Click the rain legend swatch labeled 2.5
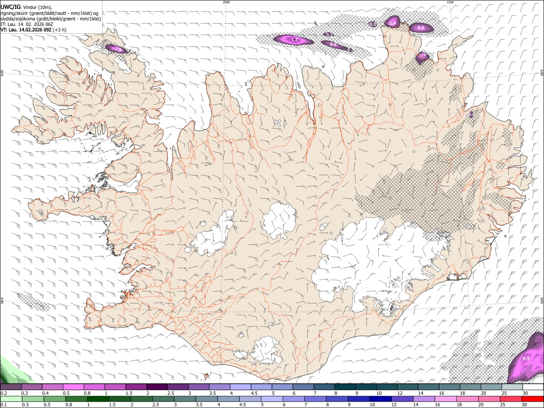Viewport: 544px width, 408px height. (x=163, y=399)
